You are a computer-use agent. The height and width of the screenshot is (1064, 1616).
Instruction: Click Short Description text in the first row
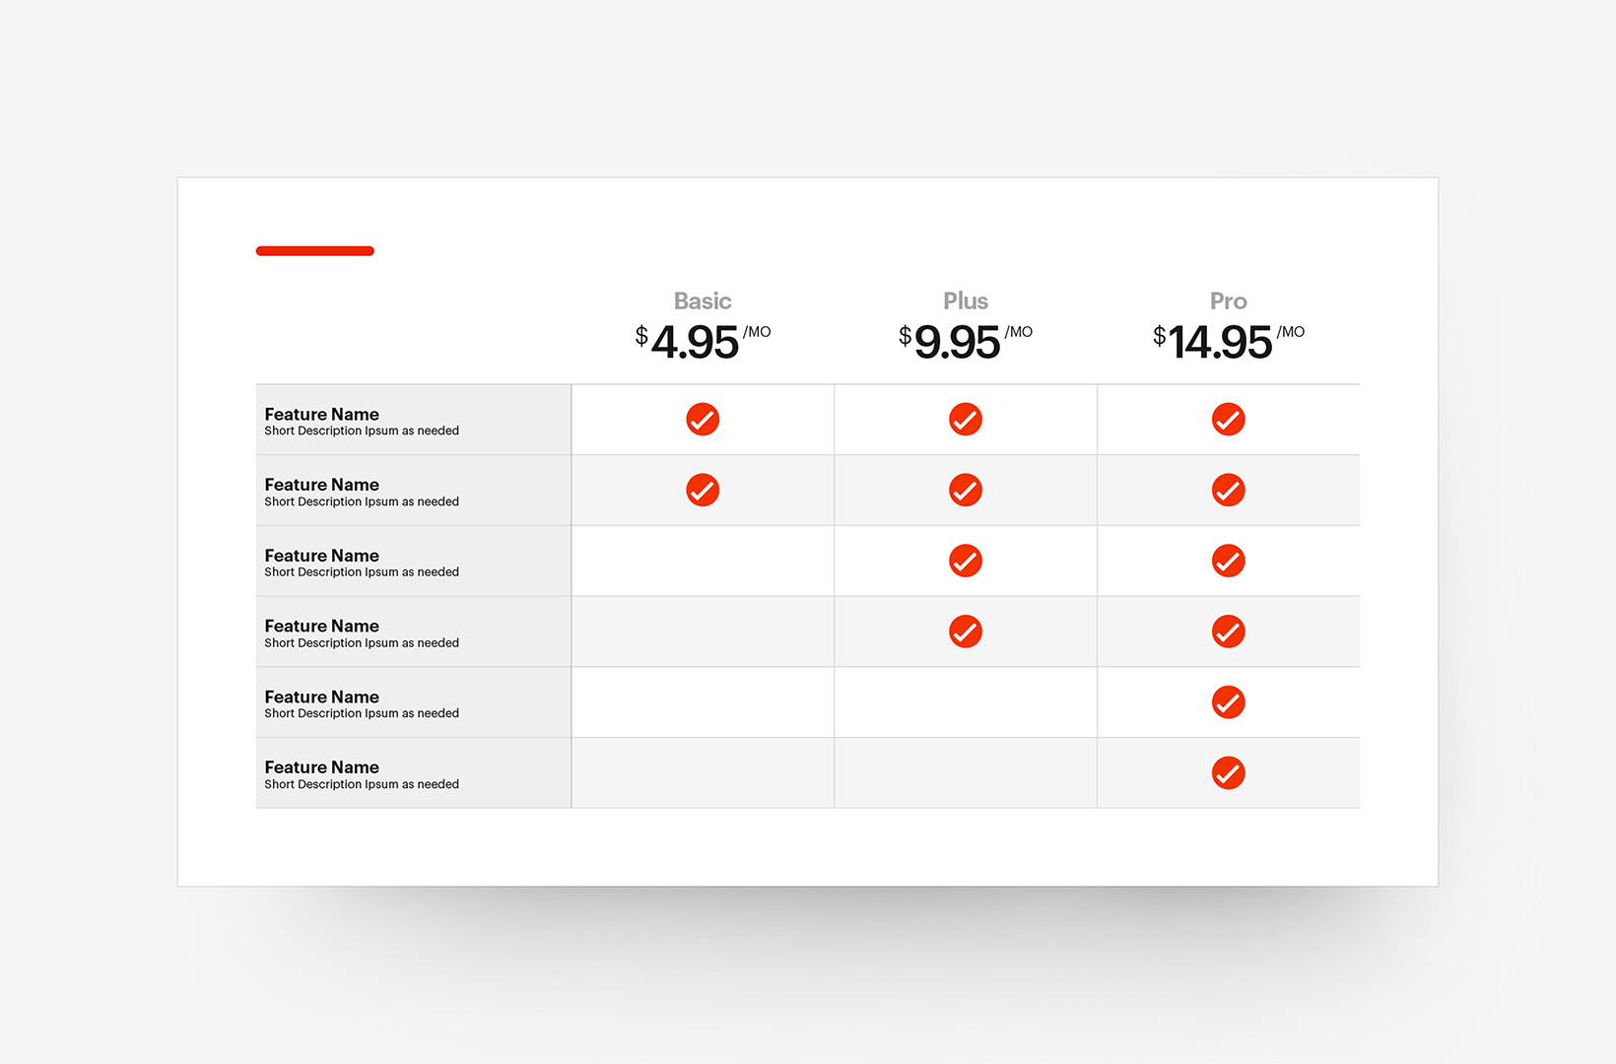tap(362, 431)
